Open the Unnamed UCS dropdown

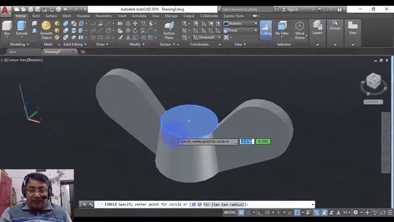[207, 37]
